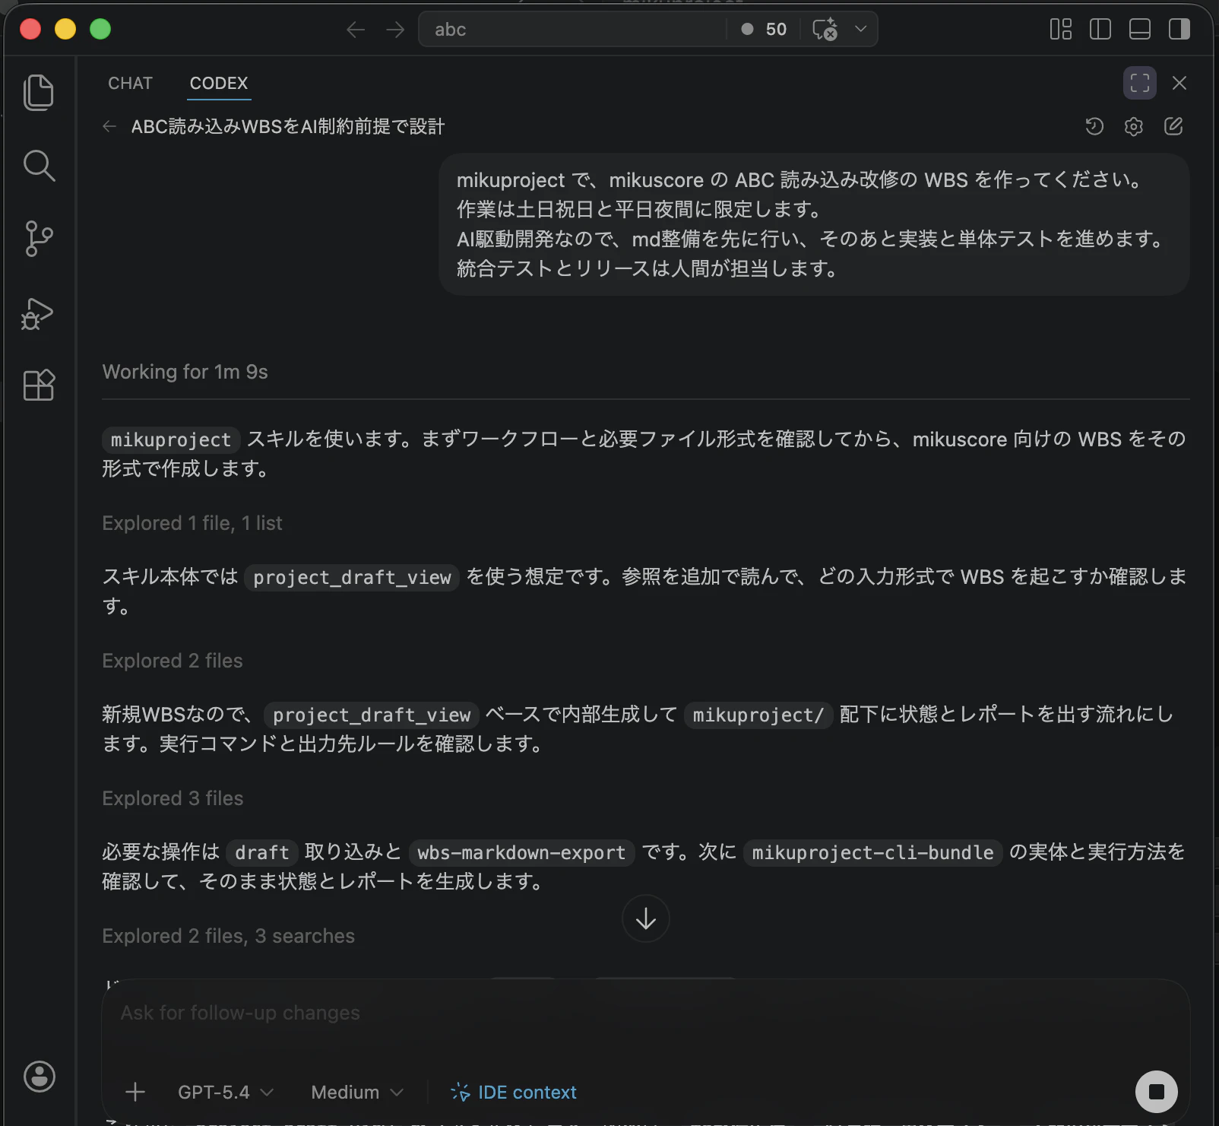This screenshot has height=1126, width=1219.
Task: Toggle IDE context
Action: [x=514, y=1092]
